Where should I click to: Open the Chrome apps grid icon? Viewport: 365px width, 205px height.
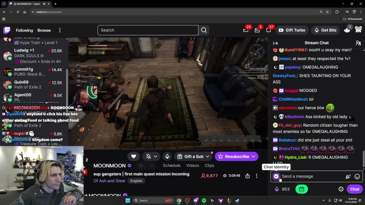(x=4, y=19)
